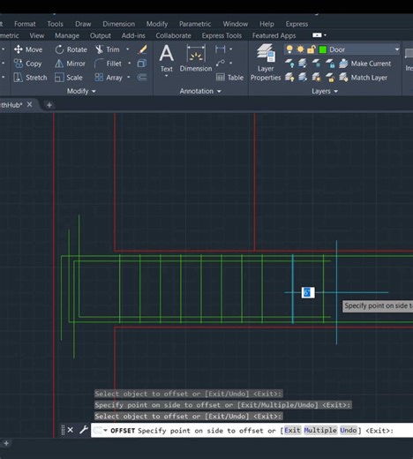Expand the Fillet dropdown arrow
The image size is (413, 459).
pos(129,64)
